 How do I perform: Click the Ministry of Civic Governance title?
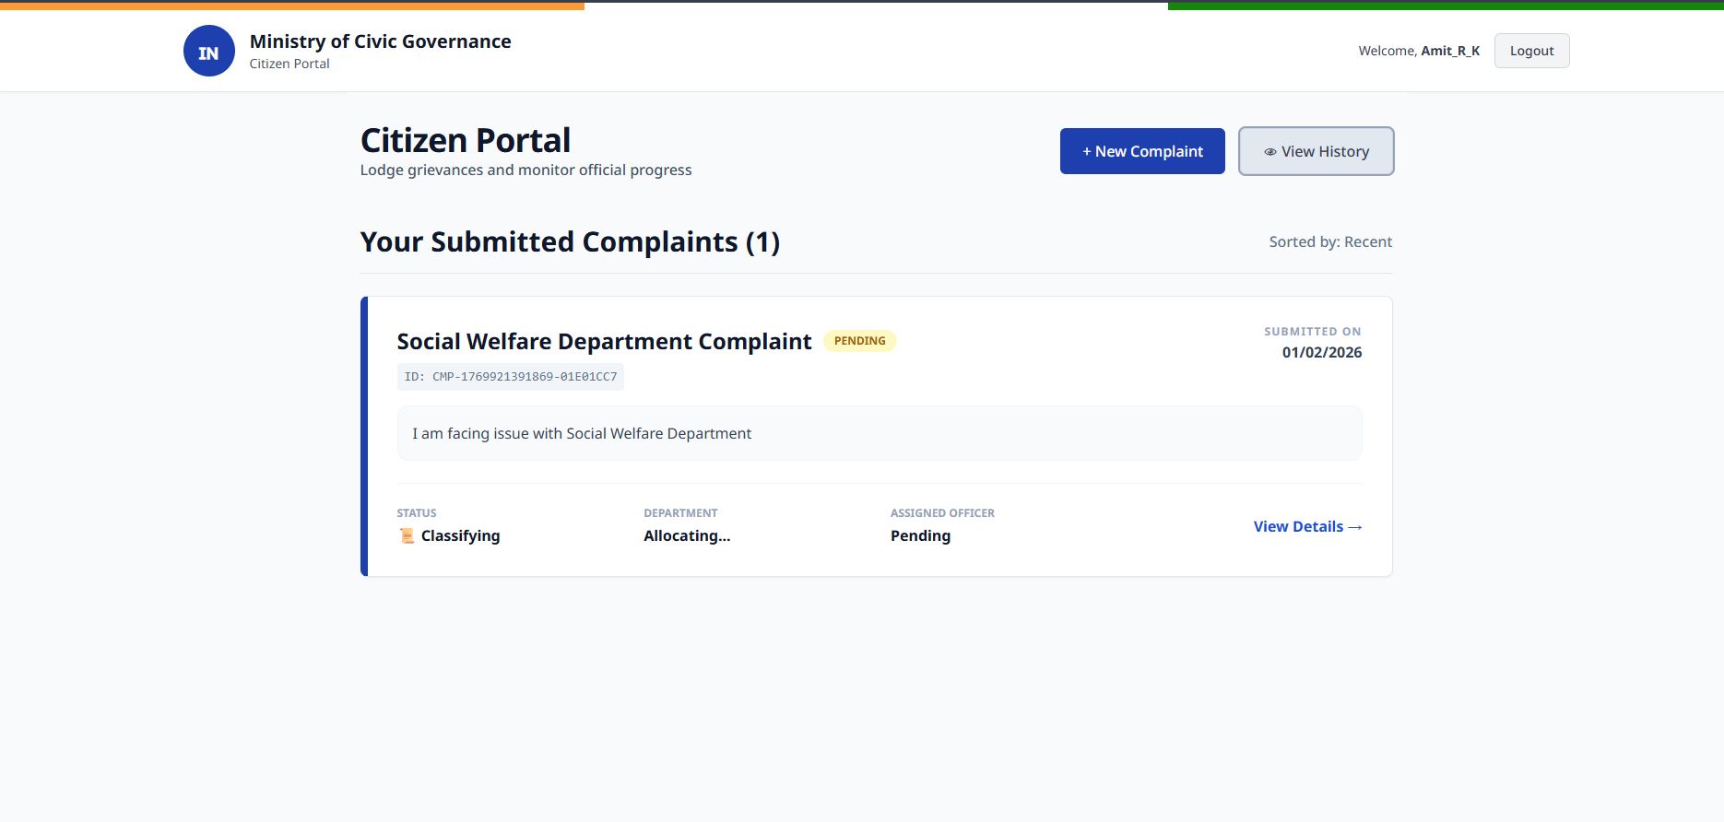(x=380, y=41)
